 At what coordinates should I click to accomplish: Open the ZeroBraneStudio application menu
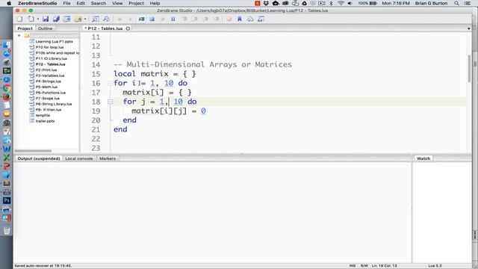37,3
